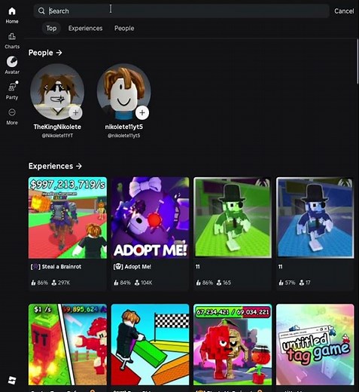Viewport: 359px width, 392px height.
Task: Open TheKingNikolete avatar profile picture
Action: pyautogui.click(x=57, y=91)
